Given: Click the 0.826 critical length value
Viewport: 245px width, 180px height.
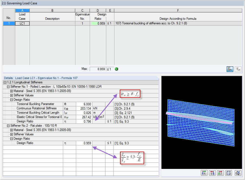Looking at the screenshot, I should [84, 113].
